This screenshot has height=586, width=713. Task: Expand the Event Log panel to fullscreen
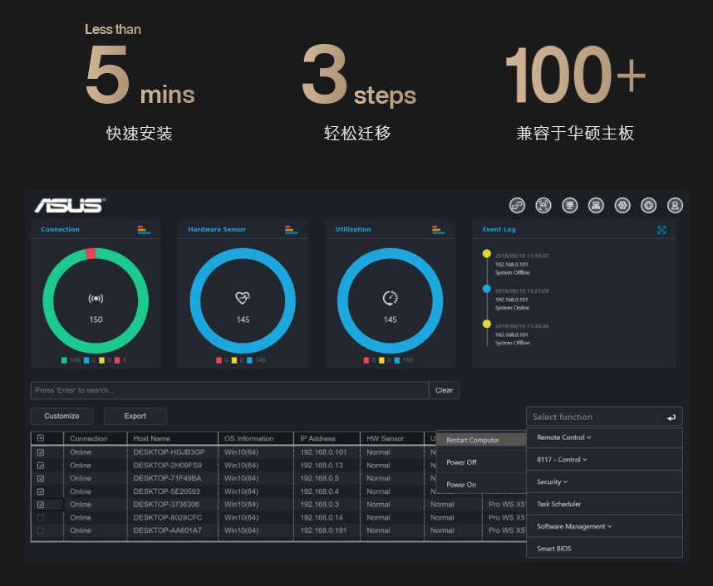click(x=661, y=230)
